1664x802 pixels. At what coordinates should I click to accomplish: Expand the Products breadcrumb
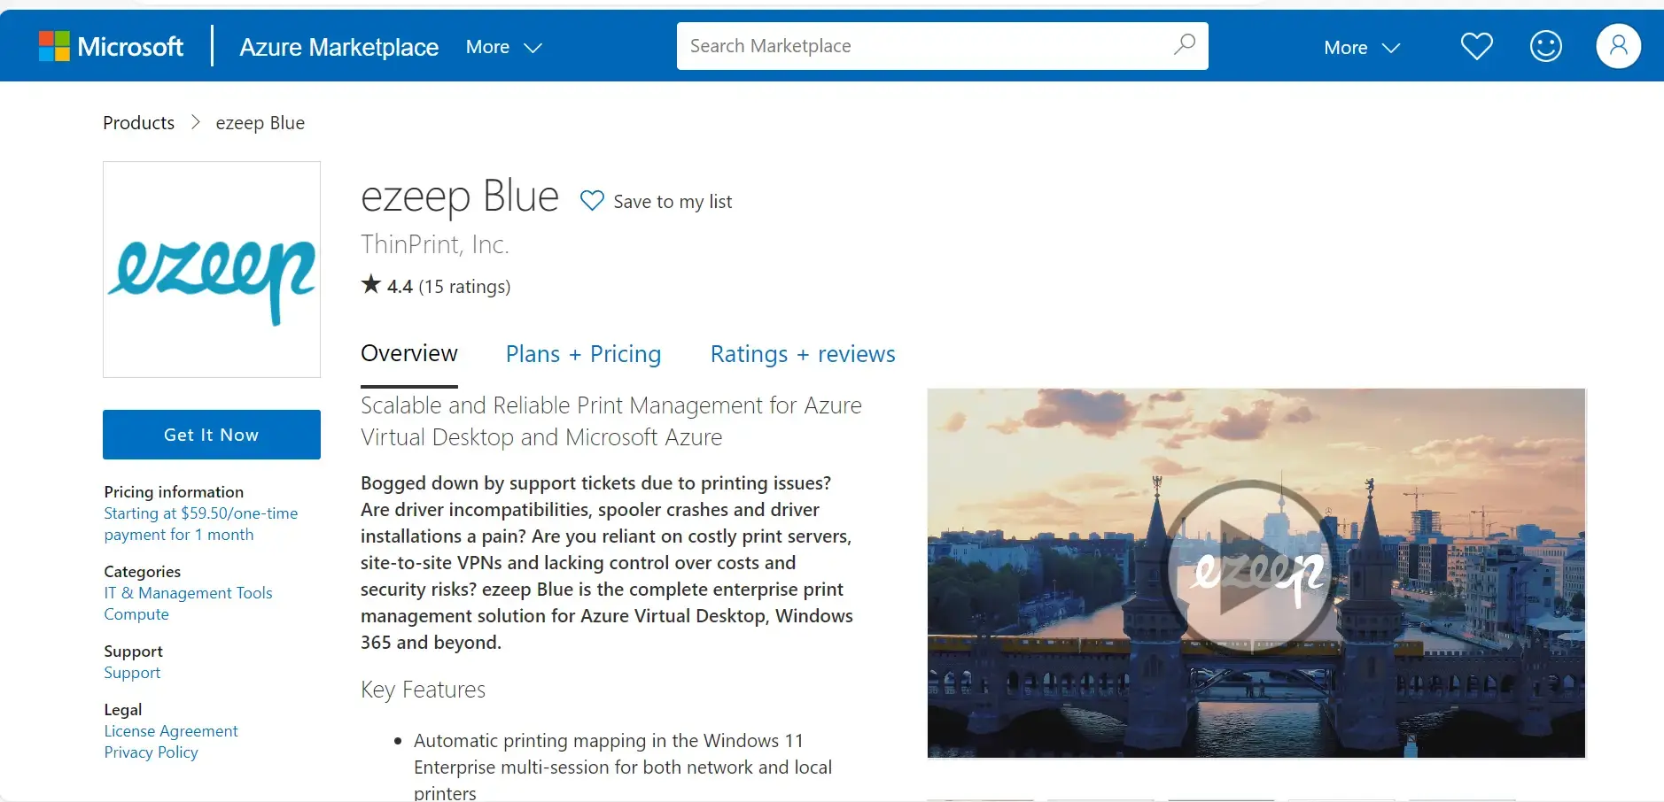point(138,122)
